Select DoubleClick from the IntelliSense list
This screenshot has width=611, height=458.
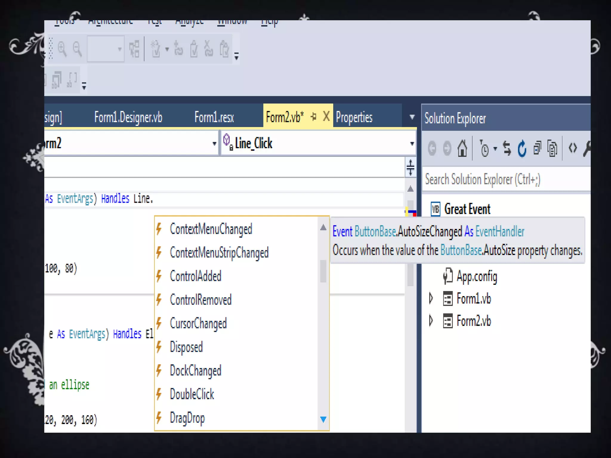pyautogui.click(x=192, y=394)
